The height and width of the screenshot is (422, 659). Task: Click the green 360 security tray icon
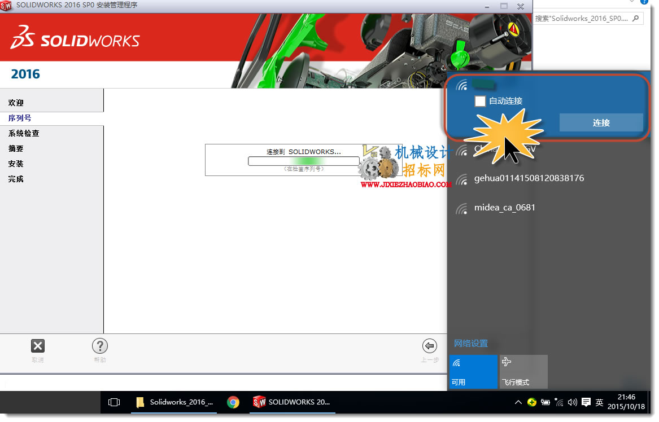pyautogui.click(x=531, y=402)
